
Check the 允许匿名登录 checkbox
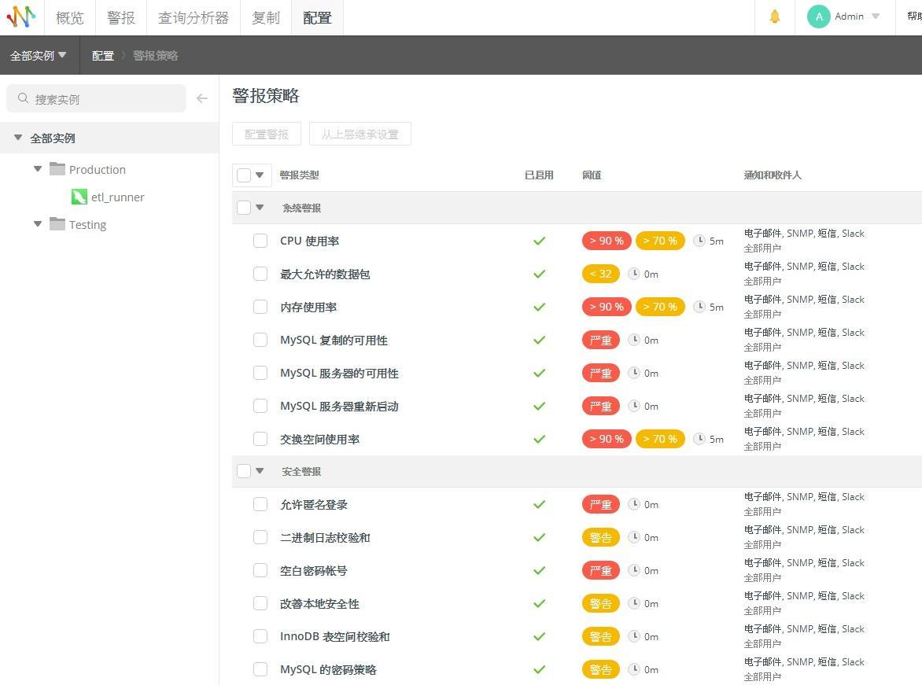click(x=260, y=504)
